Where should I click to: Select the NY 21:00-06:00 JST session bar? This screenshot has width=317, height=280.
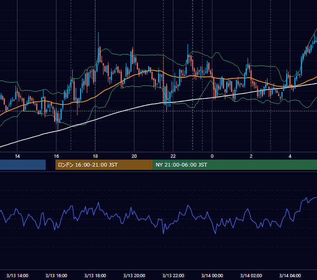[x=234, y=165]
